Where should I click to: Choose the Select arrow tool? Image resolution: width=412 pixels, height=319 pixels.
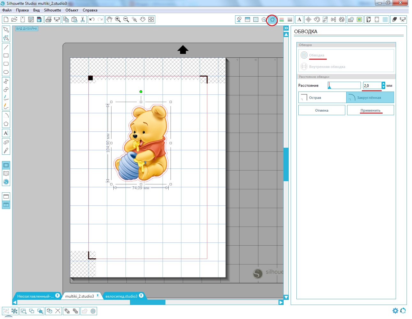pos(6,30)
